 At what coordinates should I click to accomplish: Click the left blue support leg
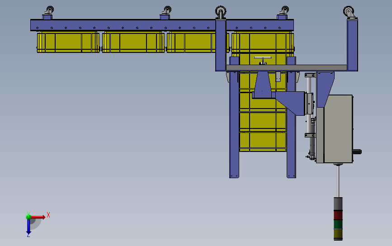tap(234, 118)
